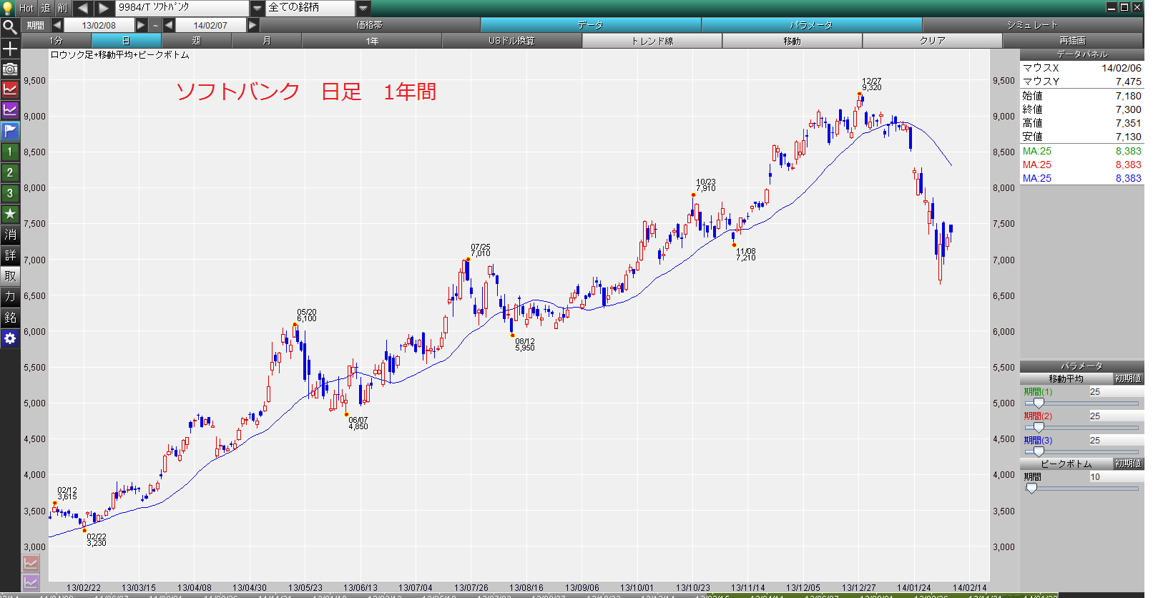Image resolution: width=1153 pixels, height=598 pixels.
Task: Click the 力 sidebar button
Action: (x=10, y=297)
